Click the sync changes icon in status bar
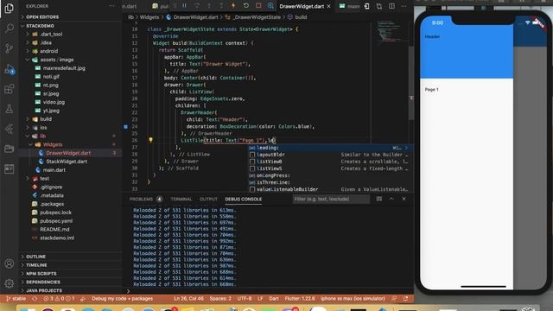This screenshot has width=553, height=311. click(35, 299)
